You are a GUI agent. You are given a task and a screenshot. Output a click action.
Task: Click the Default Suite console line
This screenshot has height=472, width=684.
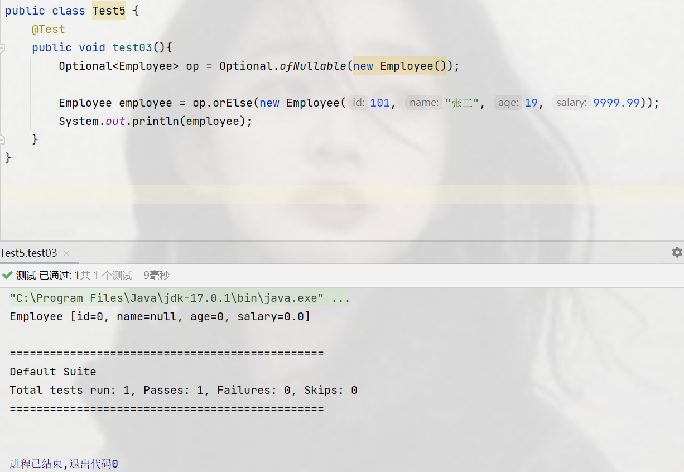53,372
